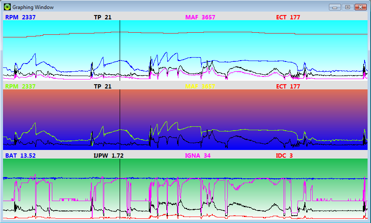This screenshot has height=223, width=371.
Task: Click TP 21 label in top graph
Action: pos(103,17)
